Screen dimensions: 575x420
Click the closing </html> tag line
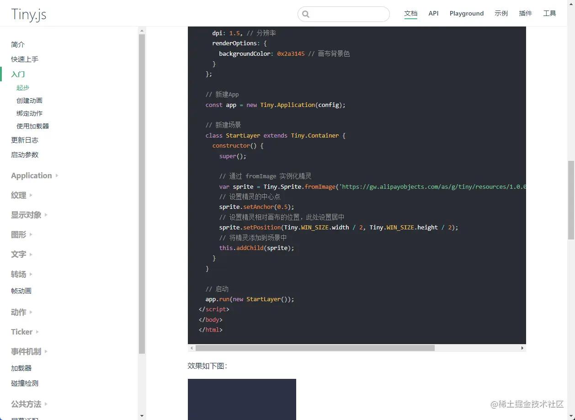[211, 330]
